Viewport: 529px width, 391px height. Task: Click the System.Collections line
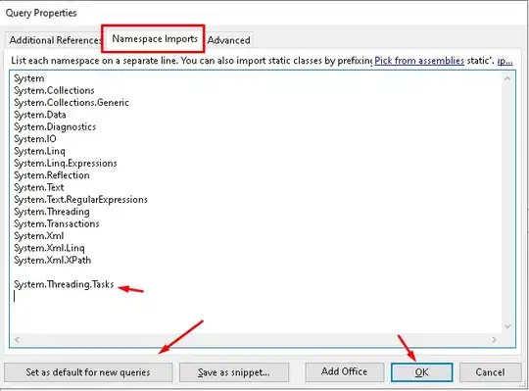54,90
